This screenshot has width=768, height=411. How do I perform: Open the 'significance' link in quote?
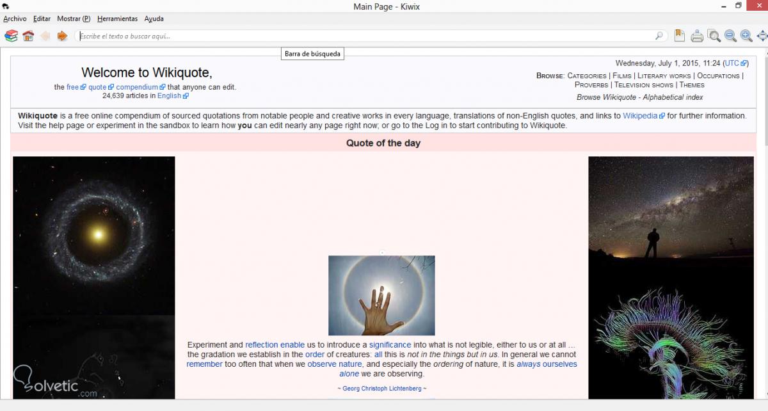(x=390, y=345)
